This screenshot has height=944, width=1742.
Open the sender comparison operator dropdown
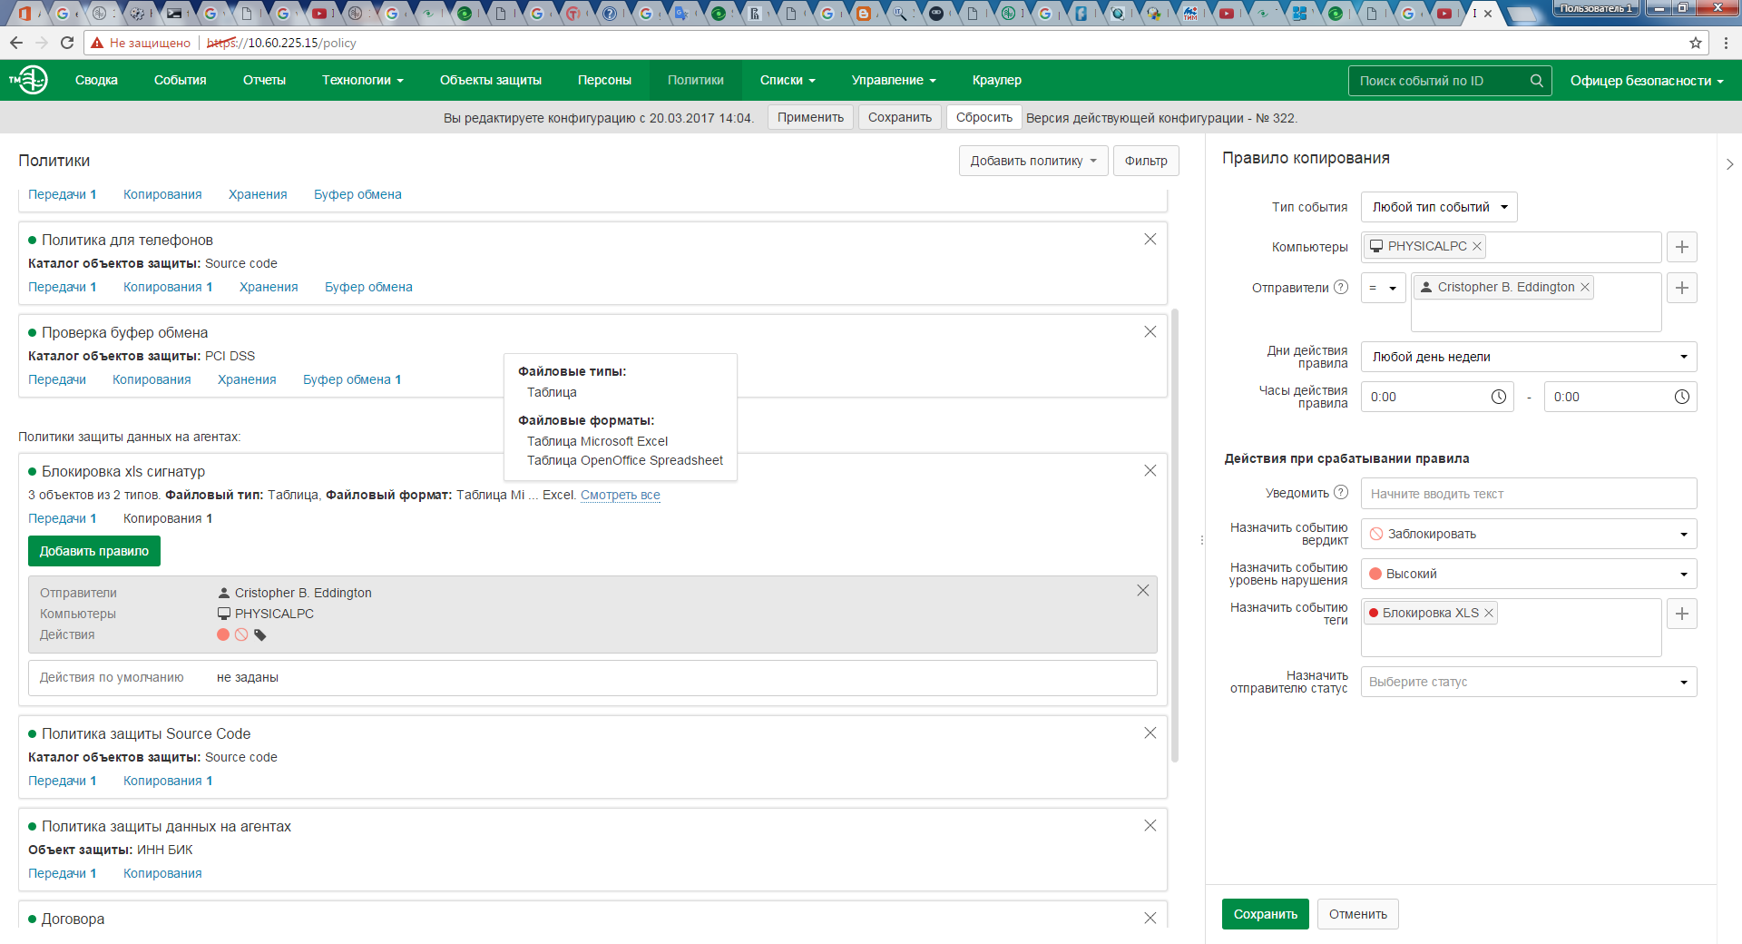1384,288
